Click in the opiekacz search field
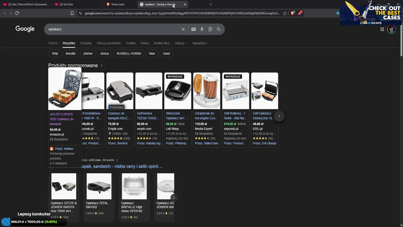 [113, 29]
